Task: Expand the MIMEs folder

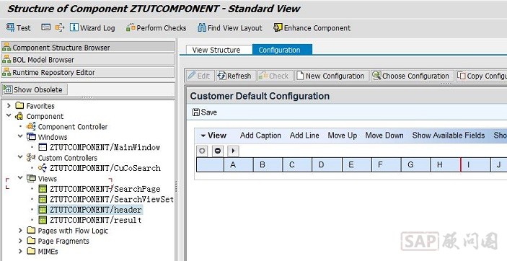Action: click(20, 251)
